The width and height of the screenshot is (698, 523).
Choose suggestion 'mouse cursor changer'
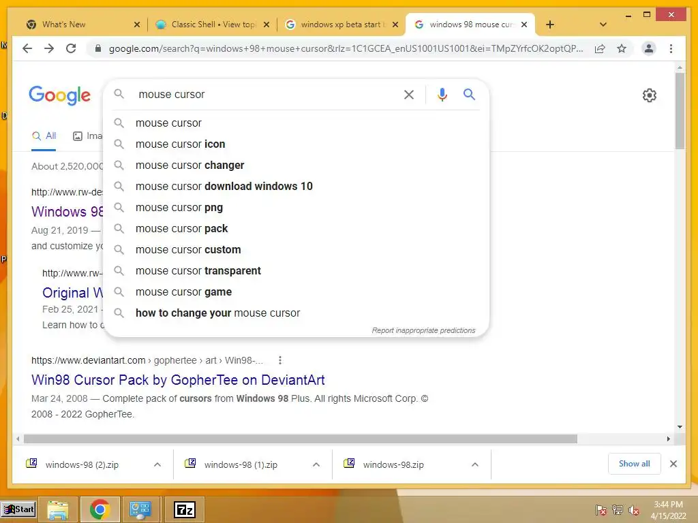pos(297,165)
